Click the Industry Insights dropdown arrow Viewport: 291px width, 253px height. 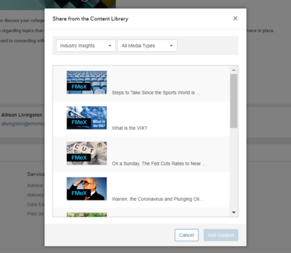[x=110, y=46]
